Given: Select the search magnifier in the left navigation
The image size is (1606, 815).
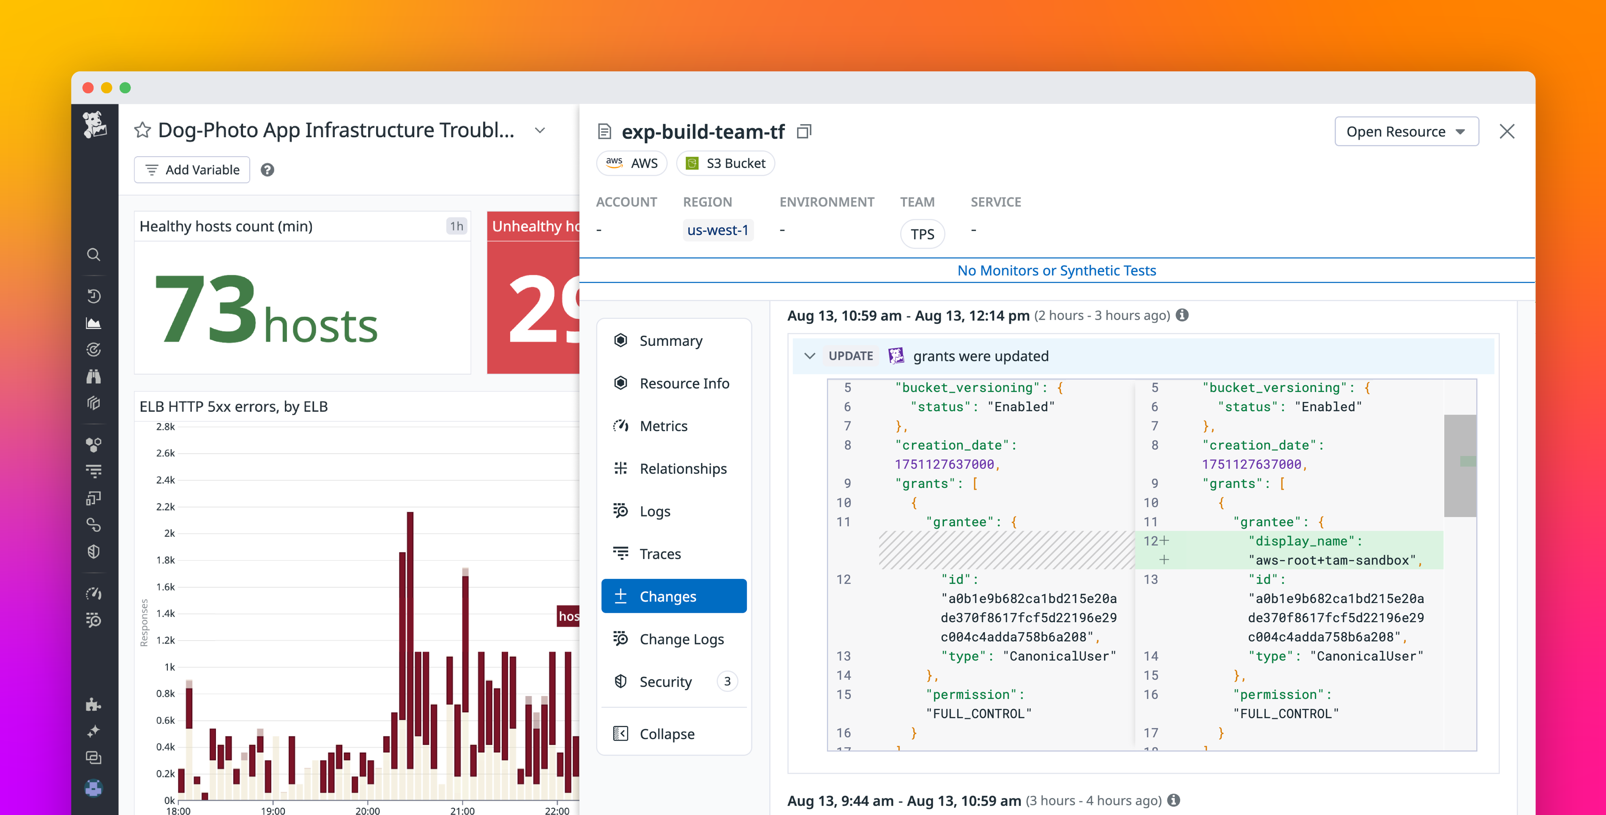Looking at the screenshot, I should [x=93, y=254].
